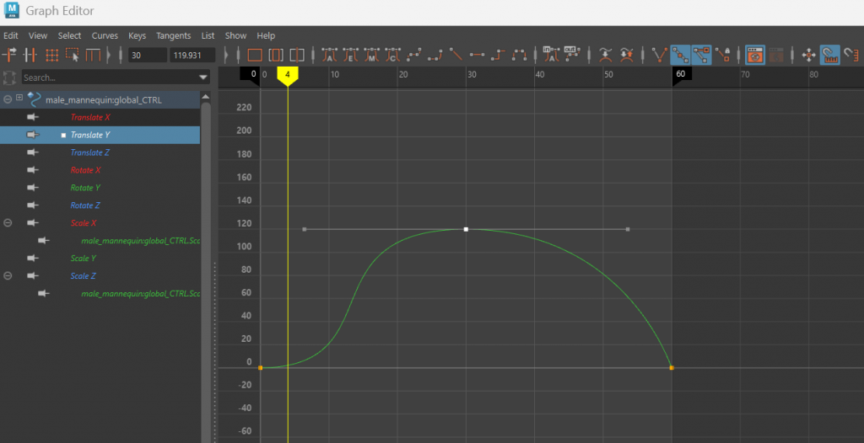Viewport: 864px width, 443px height.
Task: Select the Move Nearest Picked Key tool
Action: tap(10, 55)
